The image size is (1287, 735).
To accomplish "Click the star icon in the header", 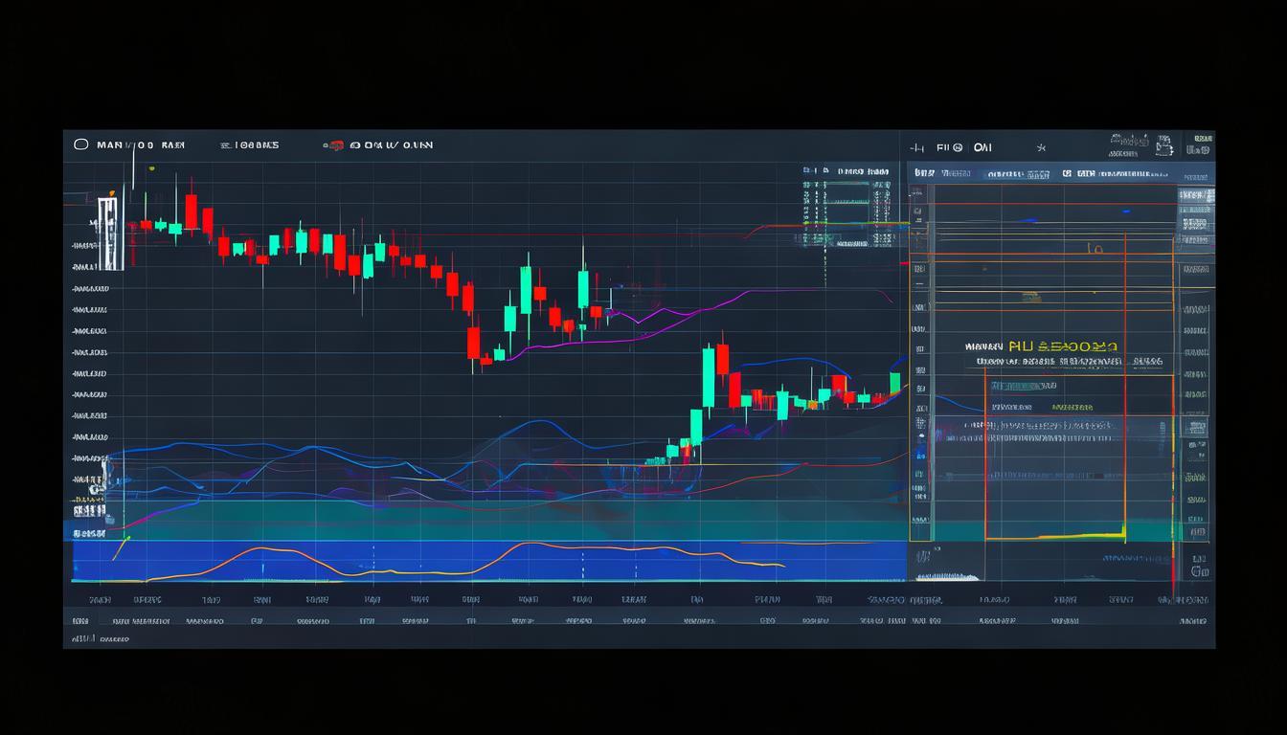I will [1042, 148].
